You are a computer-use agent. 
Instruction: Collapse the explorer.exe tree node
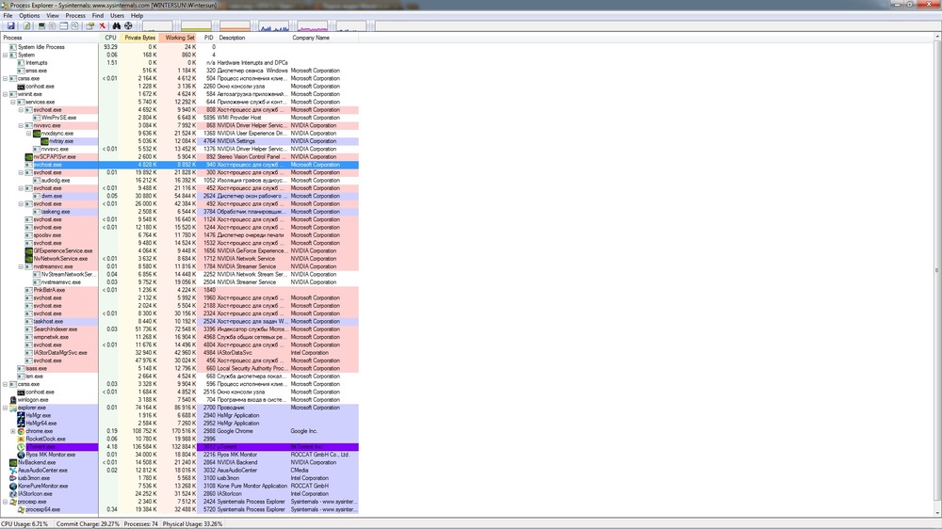click(6, 408)
